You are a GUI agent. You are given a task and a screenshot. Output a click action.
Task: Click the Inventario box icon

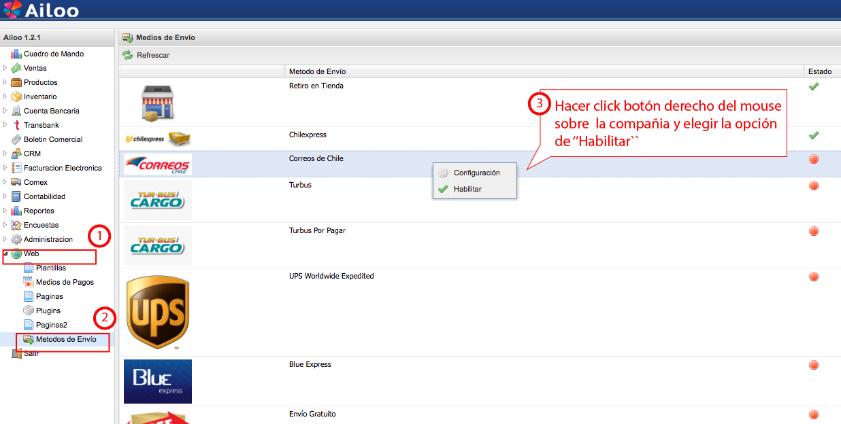click(x=16, y=96)
